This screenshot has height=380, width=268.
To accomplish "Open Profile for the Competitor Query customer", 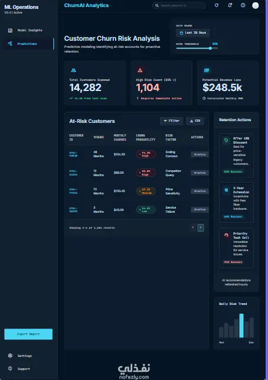I will pos(200,173).
